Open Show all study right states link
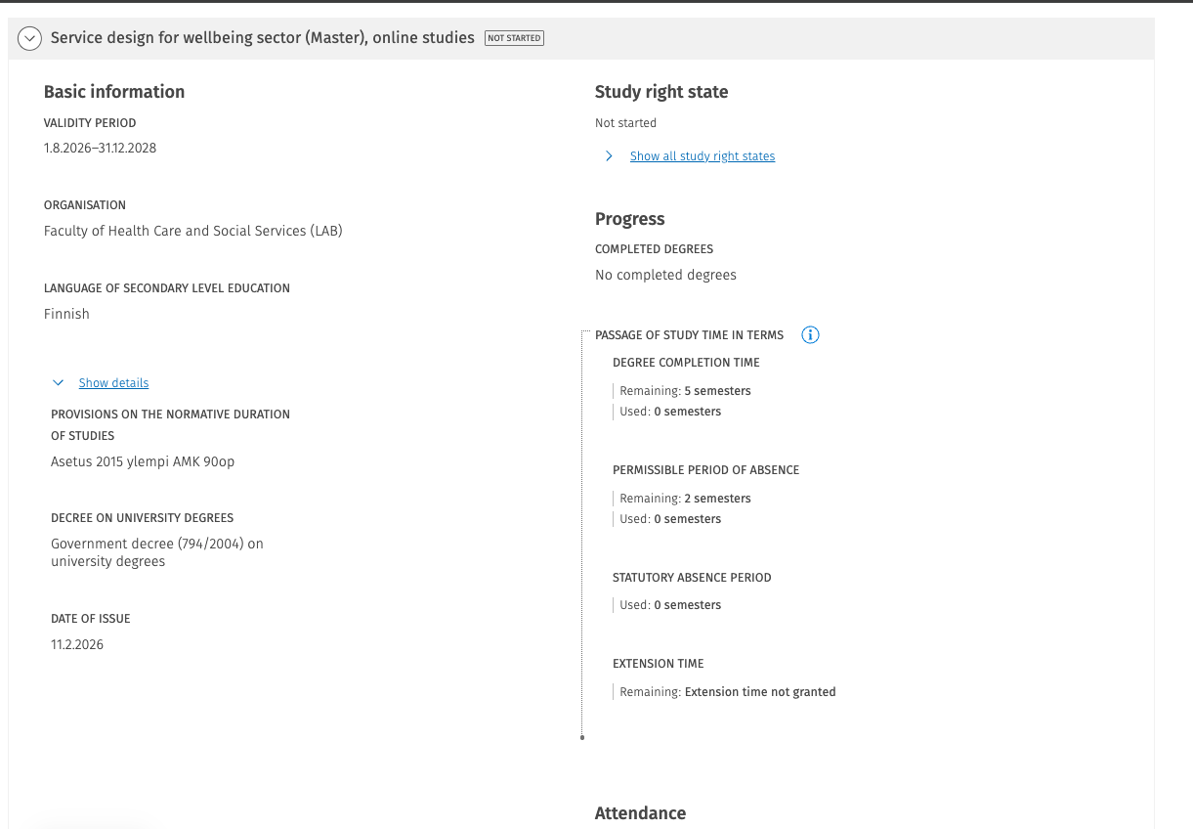Image resolution: width=1193 pixels, height=829 pixels. pos(702,156)
